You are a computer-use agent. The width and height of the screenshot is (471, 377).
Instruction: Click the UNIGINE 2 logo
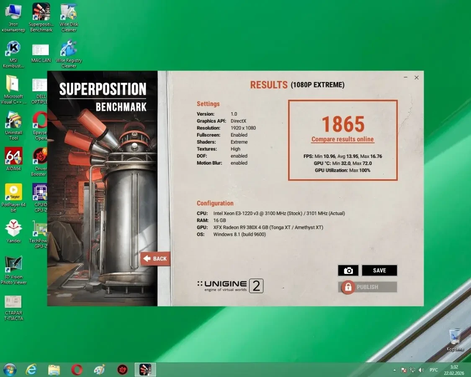230,286
